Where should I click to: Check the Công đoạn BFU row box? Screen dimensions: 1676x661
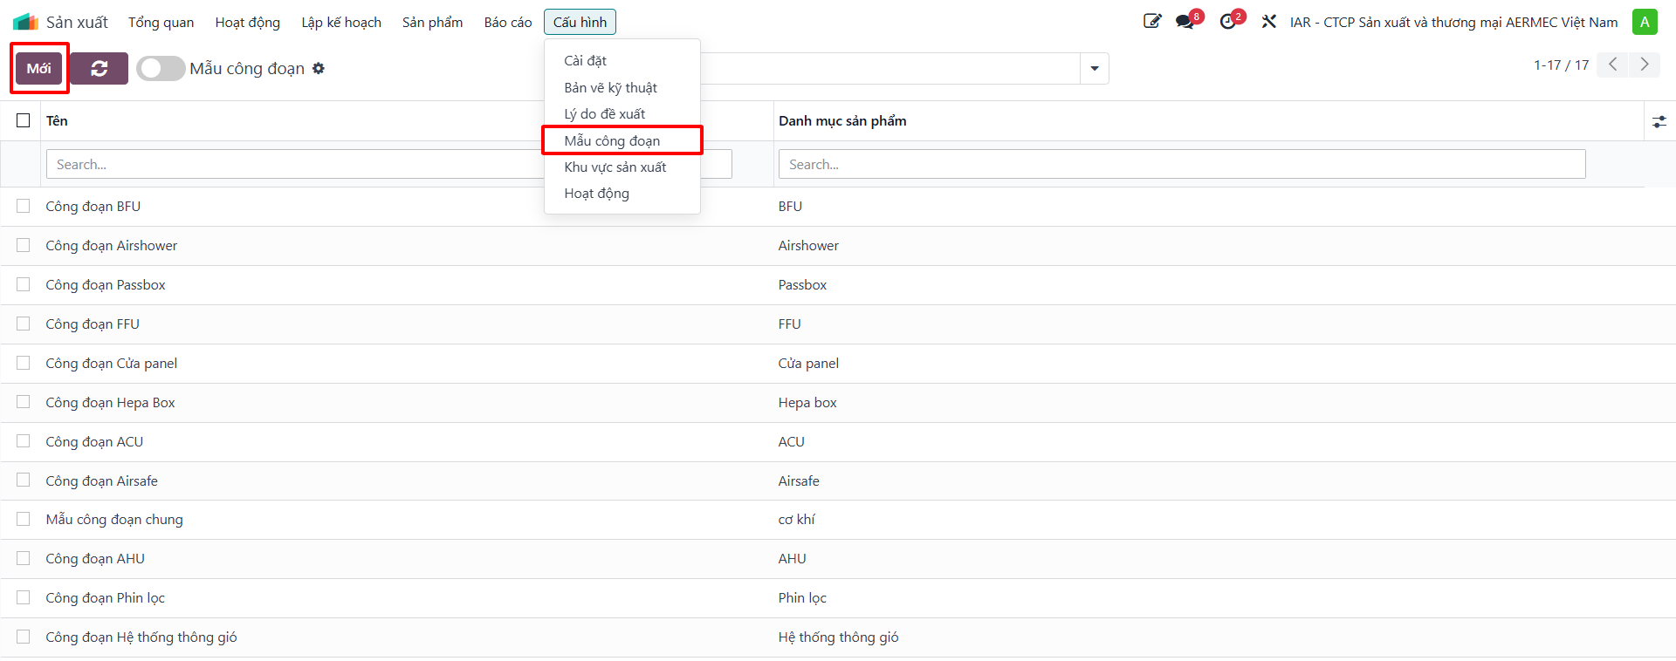click(24, 206)
